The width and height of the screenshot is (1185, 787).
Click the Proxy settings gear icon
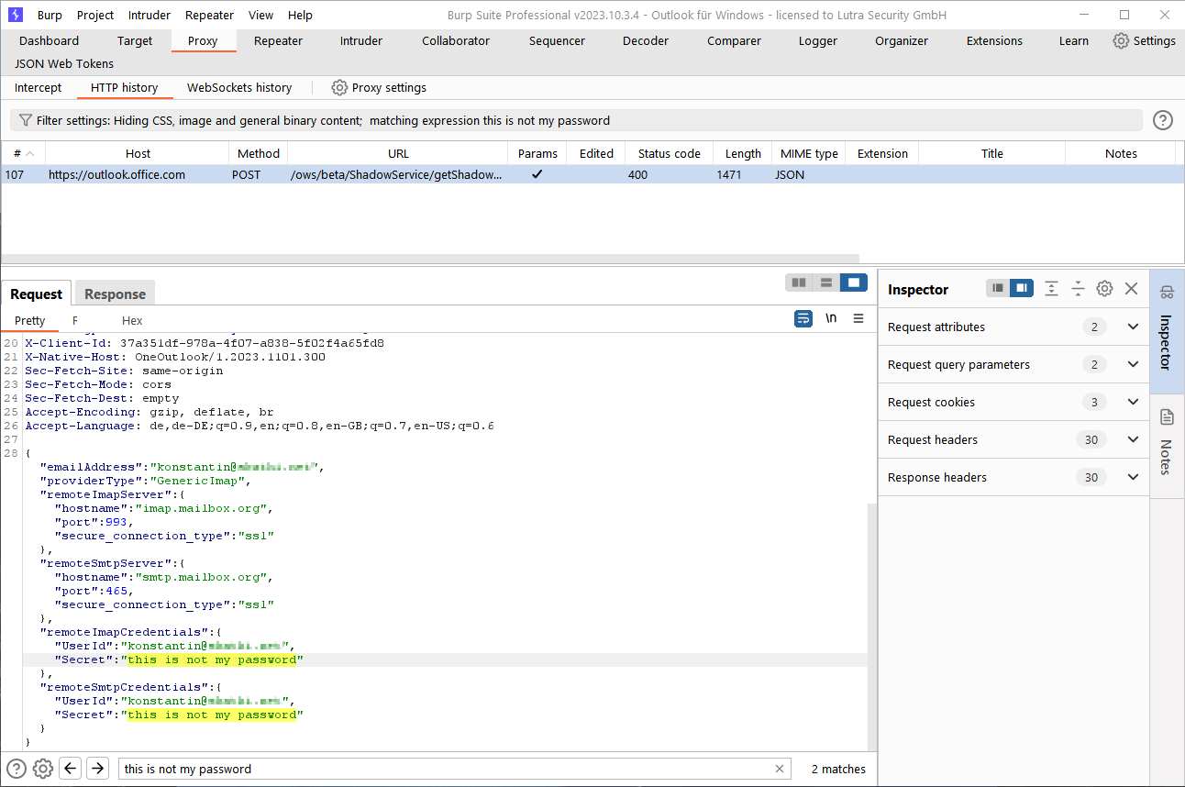pos(339,88)
